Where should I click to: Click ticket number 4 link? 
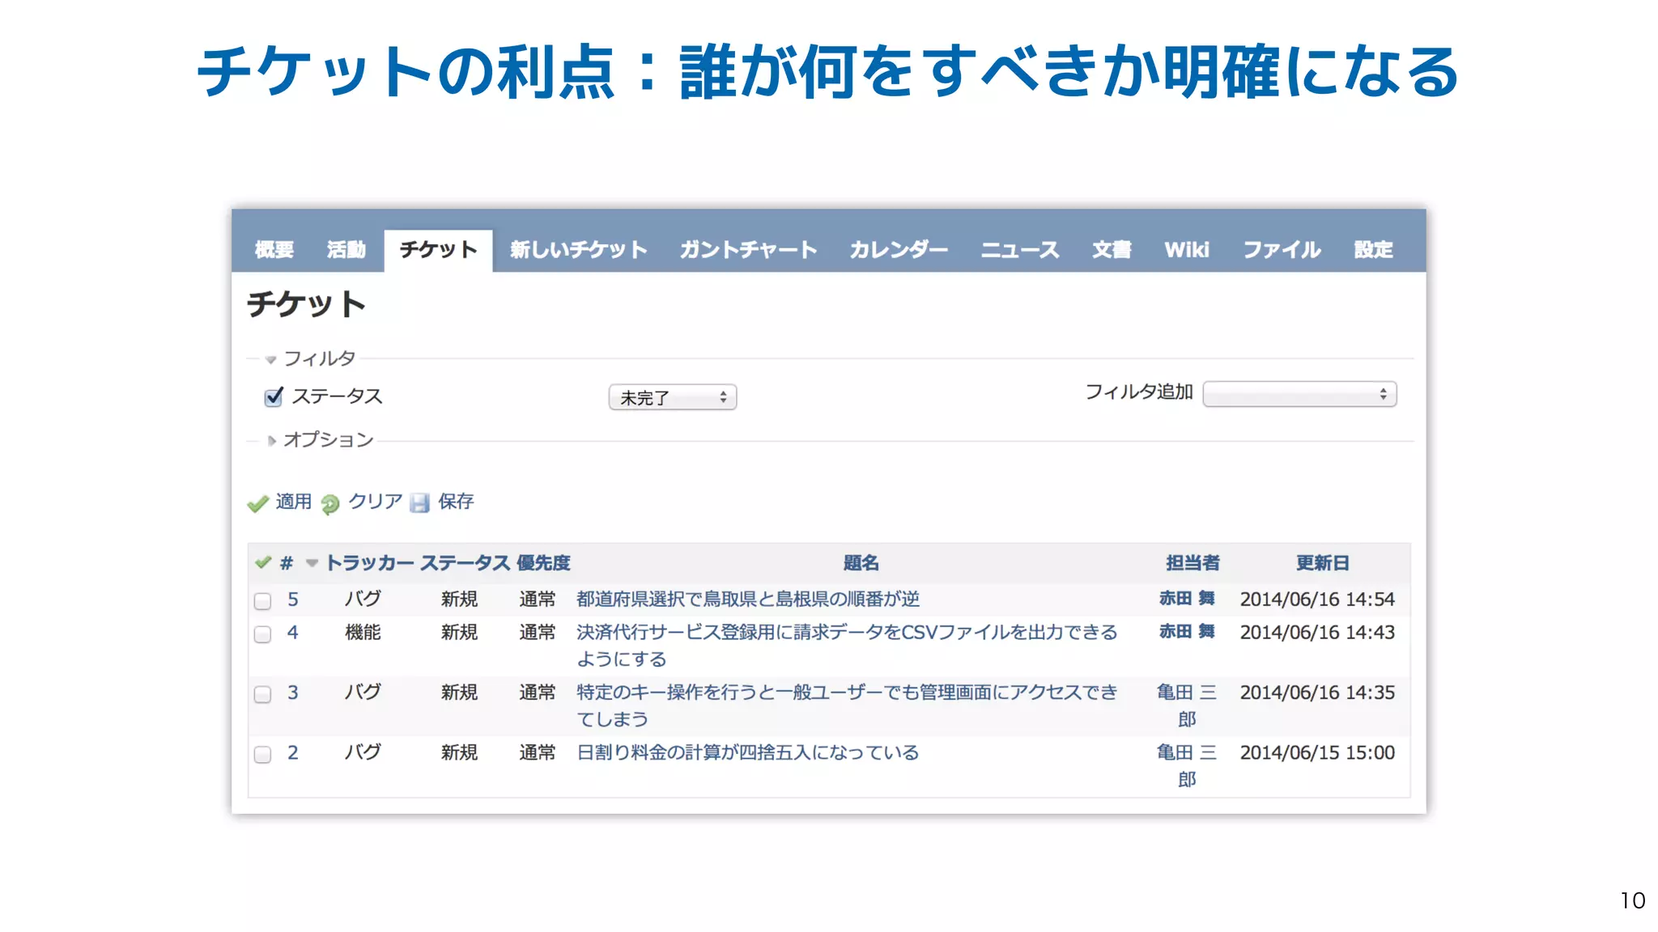click(x=293, y=633)
